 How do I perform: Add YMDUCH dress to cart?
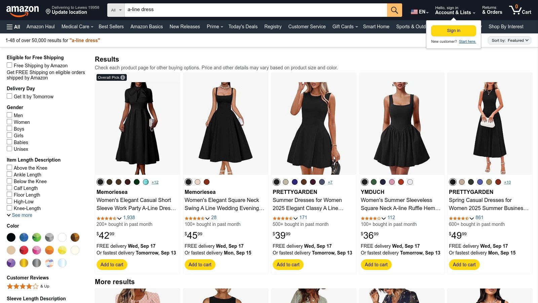376,265
